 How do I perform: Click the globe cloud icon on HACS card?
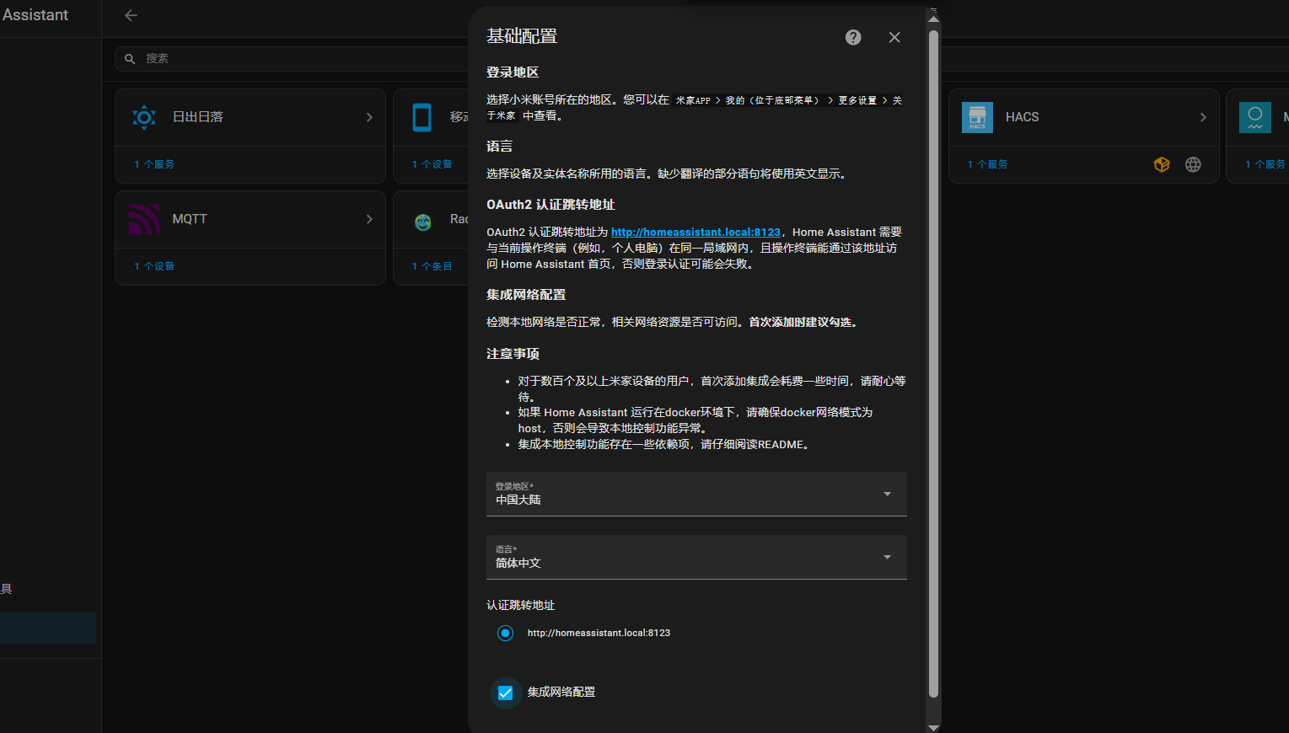pyautogui.click(x=1193, y=164)
